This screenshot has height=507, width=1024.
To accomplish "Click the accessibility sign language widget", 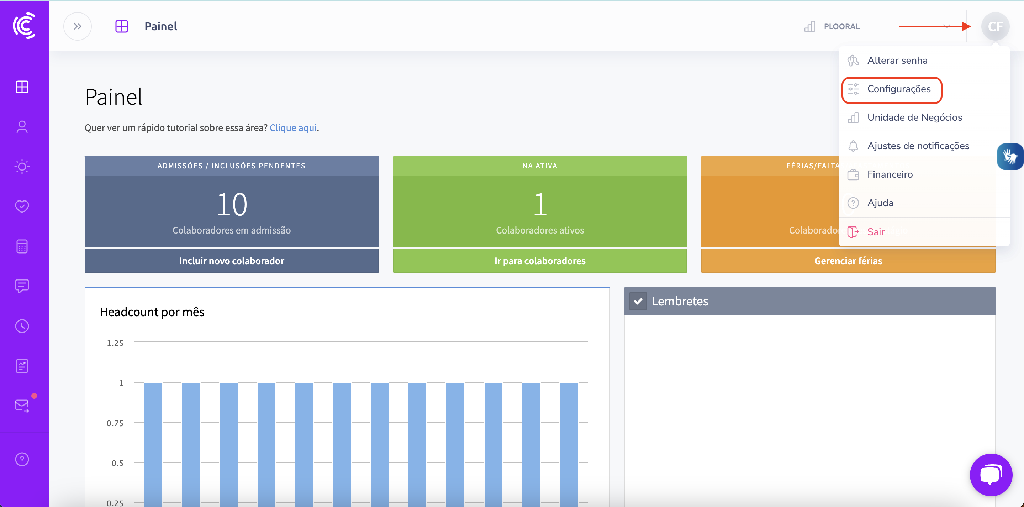I will coord(1010,156).
